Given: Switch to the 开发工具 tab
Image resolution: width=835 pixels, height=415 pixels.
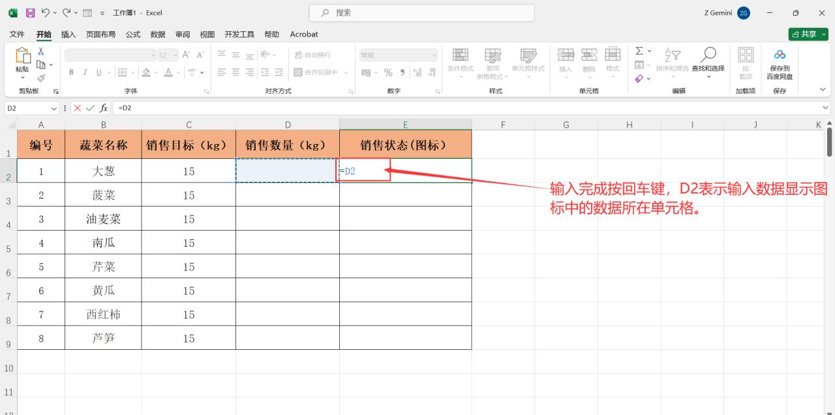Looking at the screenshot, I should point(239,34).
